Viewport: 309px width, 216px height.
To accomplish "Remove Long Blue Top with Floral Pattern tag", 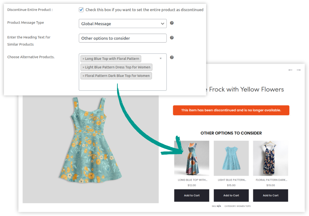I will [x=83, y=59].
